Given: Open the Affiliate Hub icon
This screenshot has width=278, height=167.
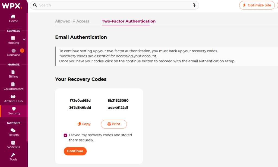Looking at the screenshot, I should coord(13,97).
